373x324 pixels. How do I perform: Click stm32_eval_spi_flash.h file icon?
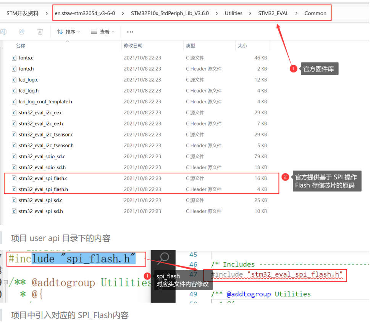(14, 189)
